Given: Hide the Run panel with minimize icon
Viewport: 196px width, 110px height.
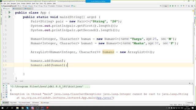Looking at the screenshot, I should tap(192, 83).
